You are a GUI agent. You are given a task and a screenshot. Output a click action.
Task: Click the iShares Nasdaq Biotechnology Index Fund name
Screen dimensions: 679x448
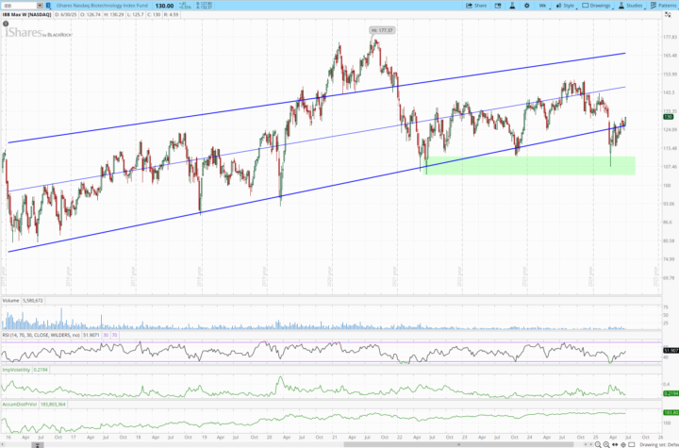(x=102, y=6)
